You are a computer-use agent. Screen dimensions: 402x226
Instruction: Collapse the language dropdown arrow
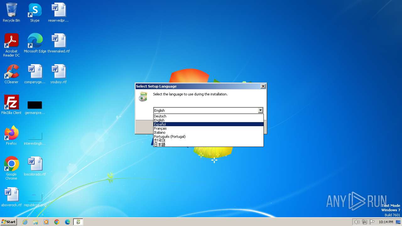260,110
